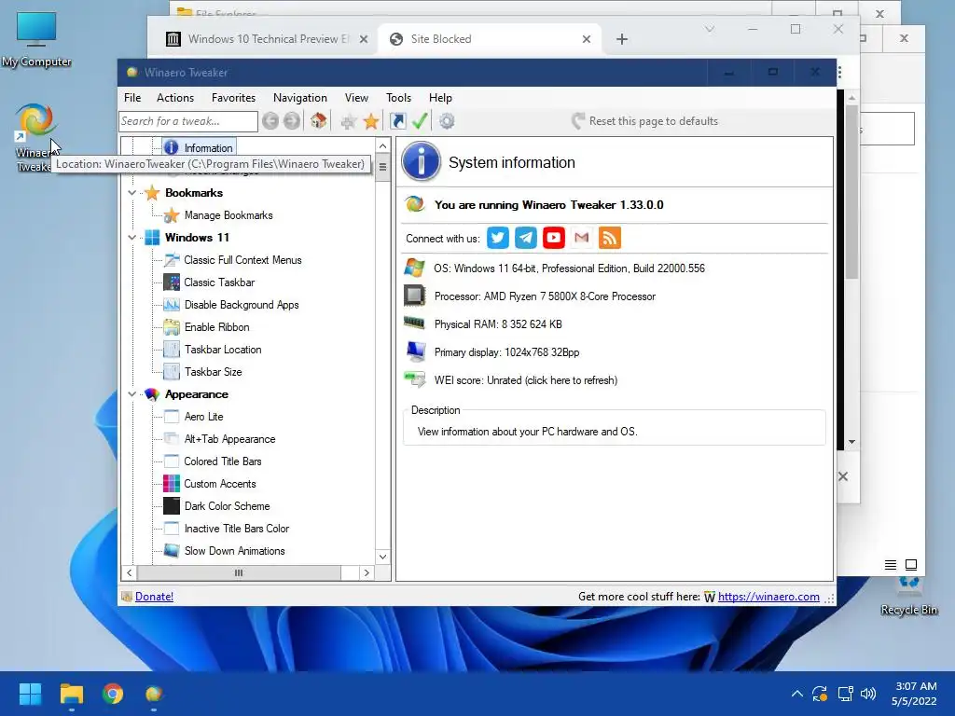Screen dimensions: 955x716
Task: Open the View menu
Action: pos(356,97)
